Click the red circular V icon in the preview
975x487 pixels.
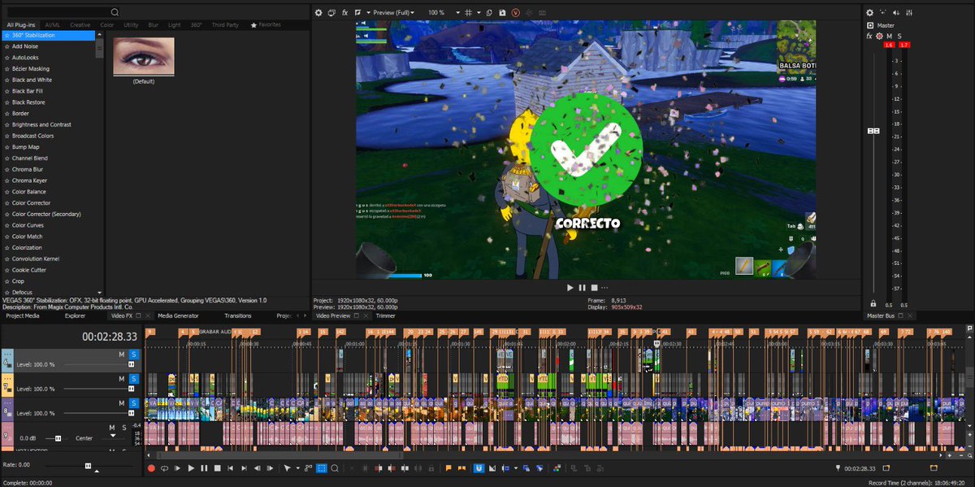(516, 13)
